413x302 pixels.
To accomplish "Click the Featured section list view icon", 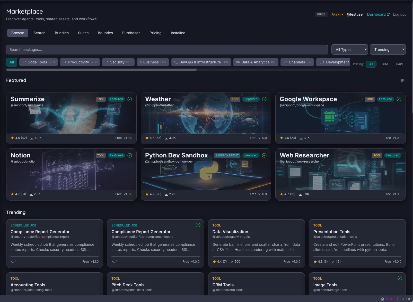I will pyautogui.click(x=402, y=80).
